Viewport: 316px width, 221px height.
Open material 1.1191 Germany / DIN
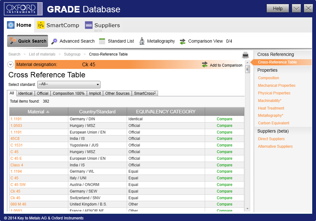16,119
